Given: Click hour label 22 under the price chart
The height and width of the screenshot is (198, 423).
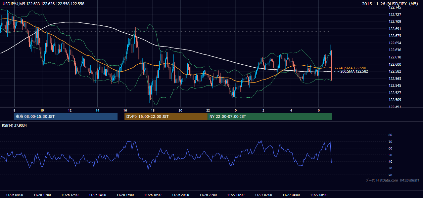Looking at the screenshot, I should [x=208, y=110].
